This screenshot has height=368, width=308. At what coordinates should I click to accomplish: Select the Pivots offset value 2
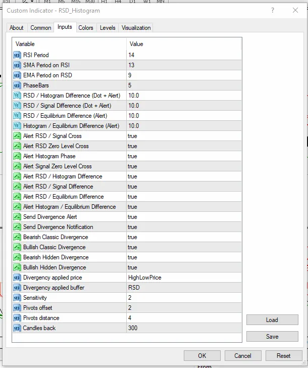pyautogui.click(x=130, y=308)
